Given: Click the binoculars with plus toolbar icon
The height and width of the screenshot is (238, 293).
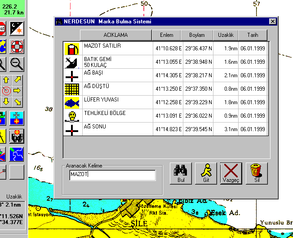Looking at the screenshot, I should [x=17, y=136].
